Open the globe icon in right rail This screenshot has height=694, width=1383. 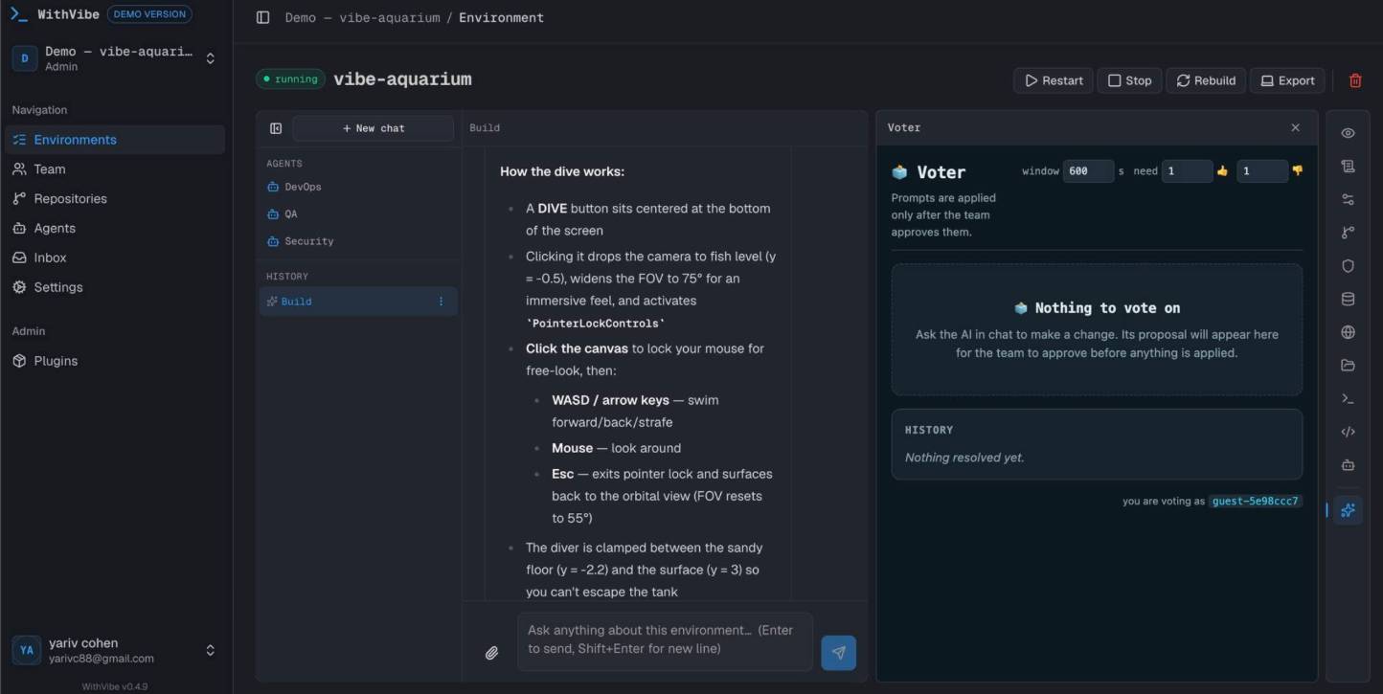pyautogui.click(x=1348, y=332)
